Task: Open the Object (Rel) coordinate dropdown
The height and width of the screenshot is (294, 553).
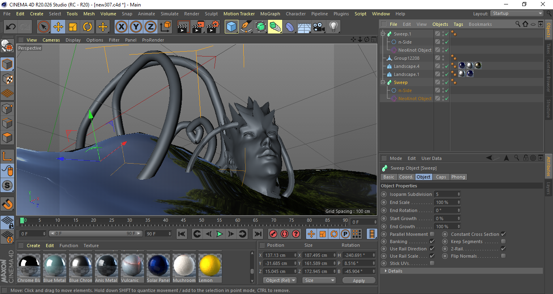Action: 280,280
